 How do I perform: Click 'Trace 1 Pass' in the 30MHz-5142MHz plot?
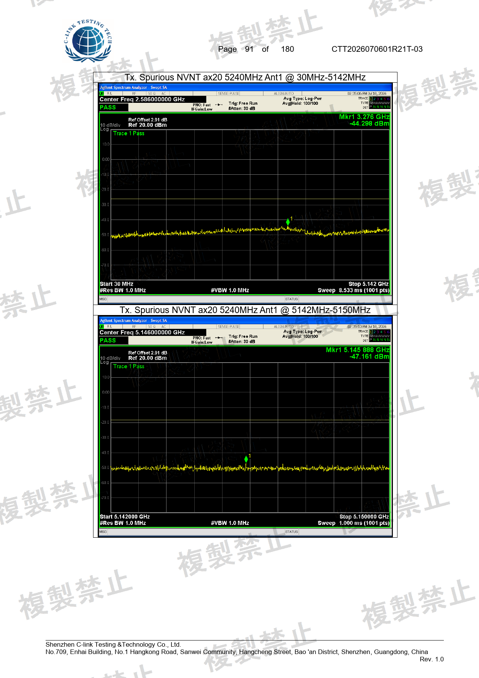tap(129, 133)
